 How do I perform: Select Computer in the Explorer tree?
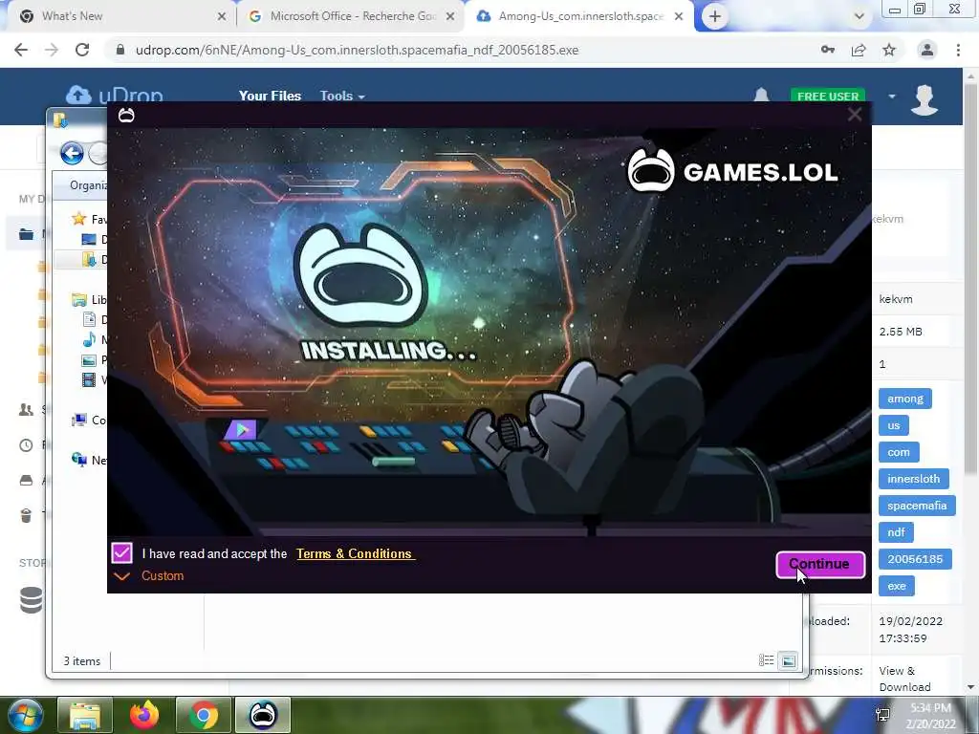click(x=89, y=421)
